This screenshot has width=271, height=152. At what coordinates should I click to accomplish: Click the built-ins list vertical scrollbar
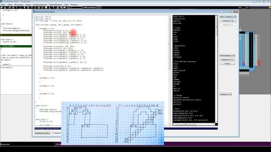click(x=216, y=69)
